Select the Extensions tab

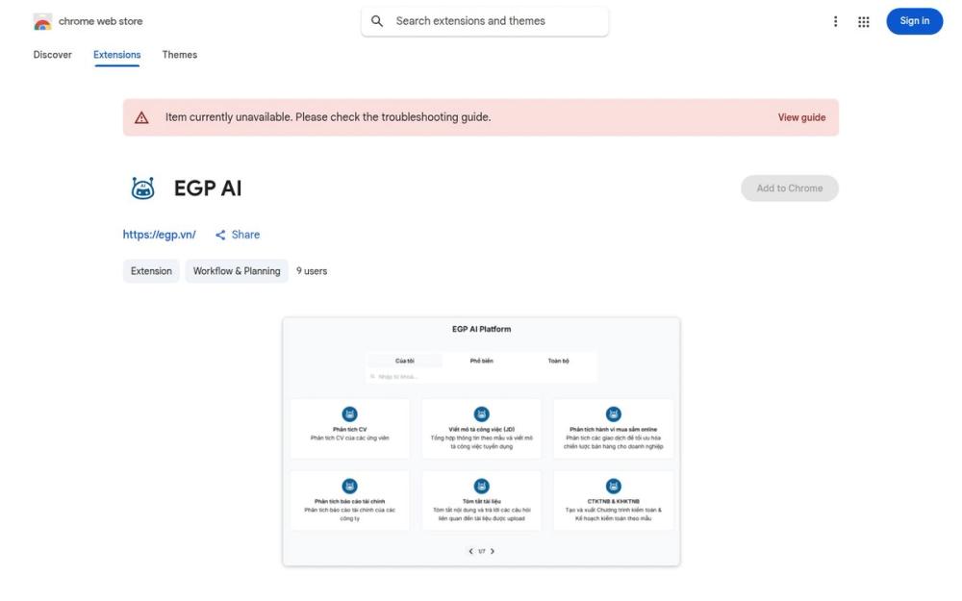coord(117,55)
